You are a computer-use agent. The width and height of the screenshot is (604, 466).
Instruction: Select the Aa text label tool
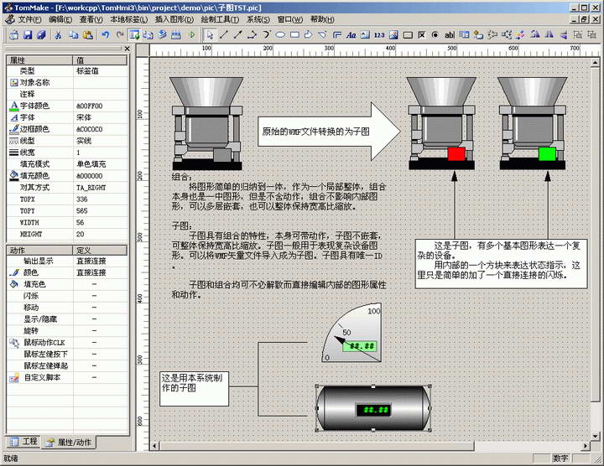coord(351,35)
